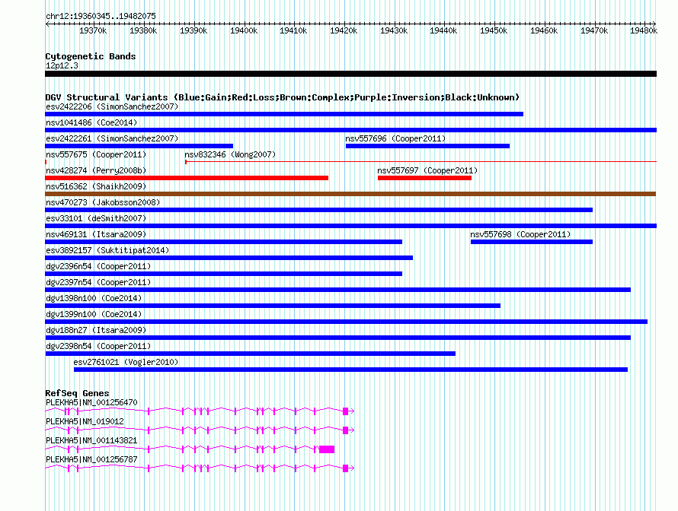Screen dimensions: 678x511
Task: Select the PLEKHA5 NM_001256787 gene model
Action: [x=200, y=468]
